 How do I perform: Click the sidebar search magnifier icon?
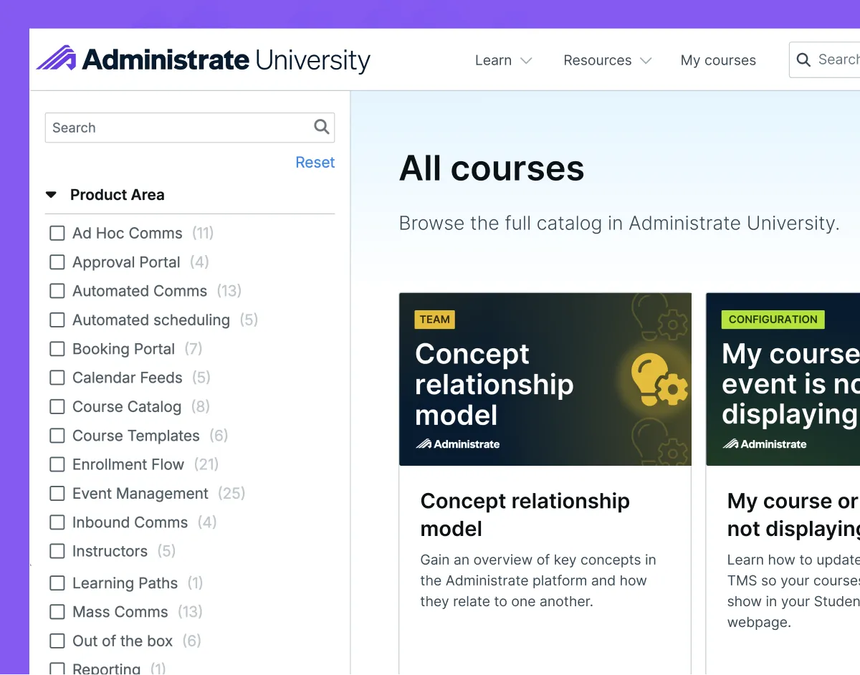pyautogui.click(x=322, y=128)
